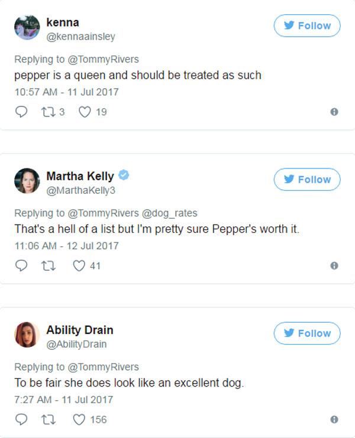Like Martha Kelly's tweet

(79, 266)
